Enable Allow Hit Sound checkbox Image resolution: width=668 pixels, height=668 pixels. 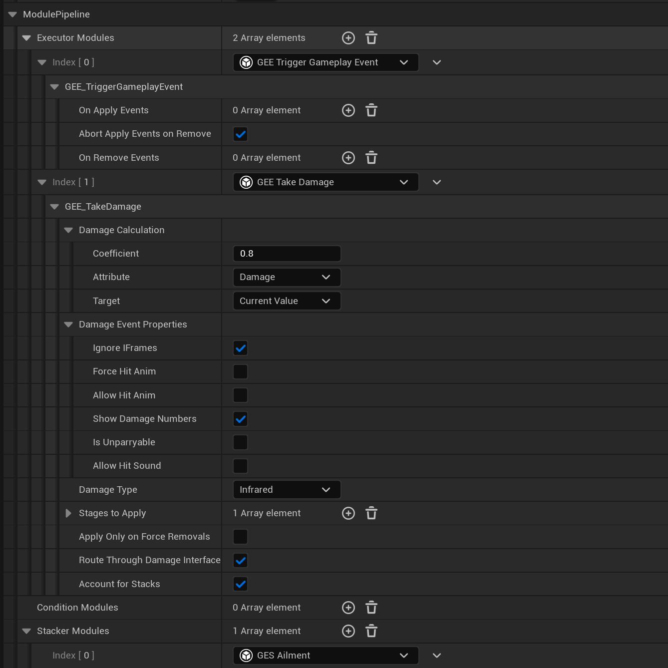[x=240, y=466]
